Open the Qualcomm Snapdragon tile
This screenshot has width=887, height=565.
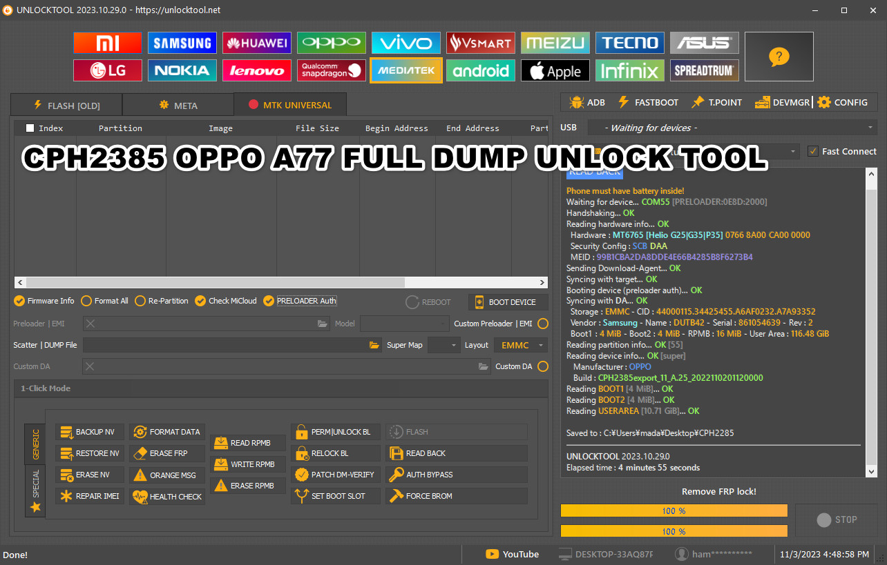[332, 70]
